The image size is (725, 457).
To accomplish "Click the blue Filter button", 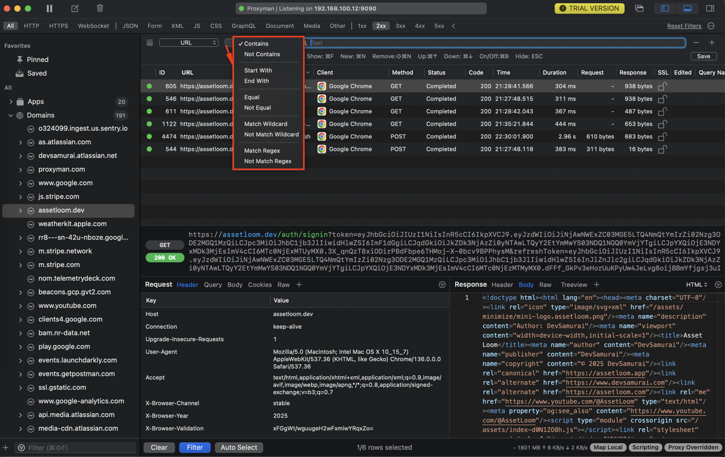I will click(195, 448).
